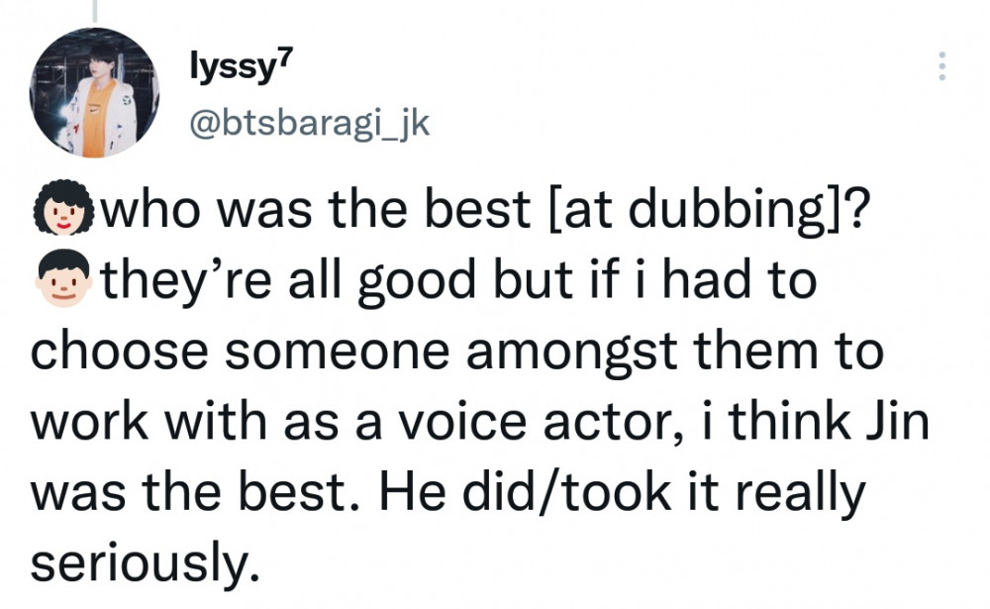This screenshot has height=609, width=990.
Task: Click the curly-haired woman emoji
Action: click(63, 209)
